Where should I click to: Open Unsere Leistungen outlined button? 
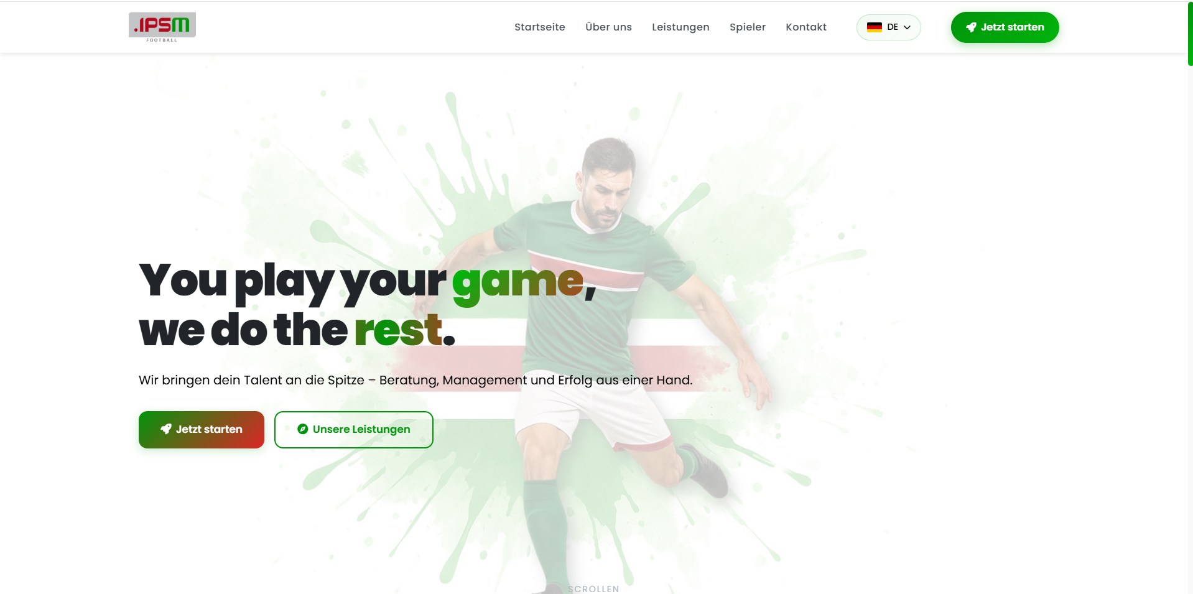354,430
